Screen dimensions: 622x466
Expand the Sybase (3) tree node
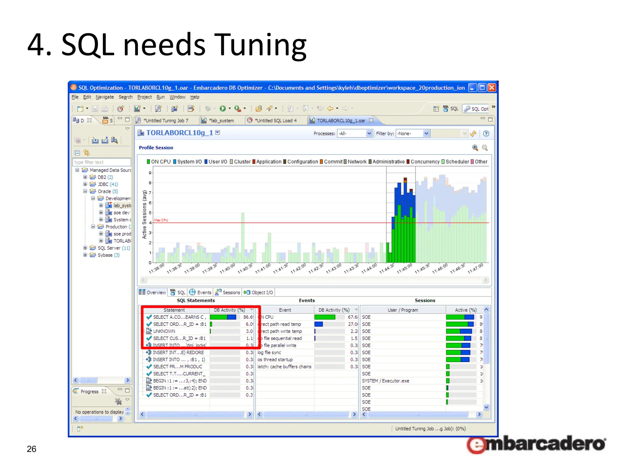coord(85,255)
